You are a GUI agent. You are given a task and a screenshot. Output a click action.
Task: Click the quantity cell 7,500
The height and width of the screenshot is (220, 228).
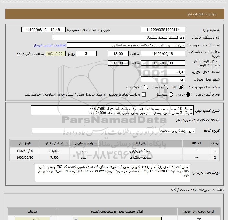pyautogui.click(x=54, y=157)
